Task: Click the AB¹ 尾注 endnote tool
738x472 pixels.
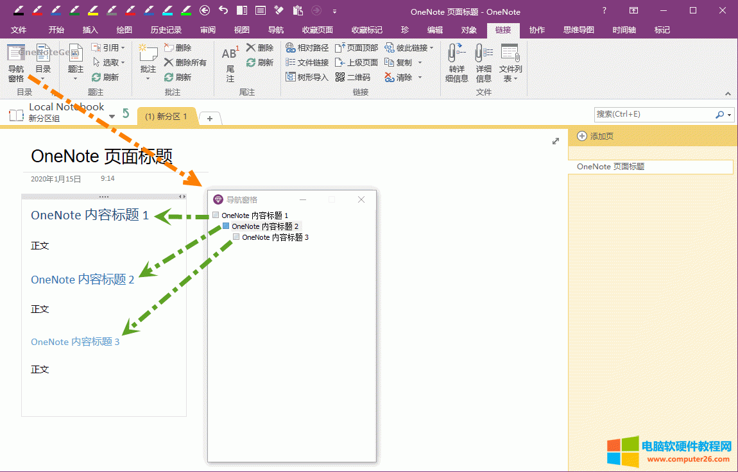Action: (230, 62)
